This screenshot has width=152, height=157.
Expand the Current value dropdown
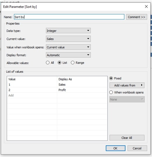[x=68, y=39]
